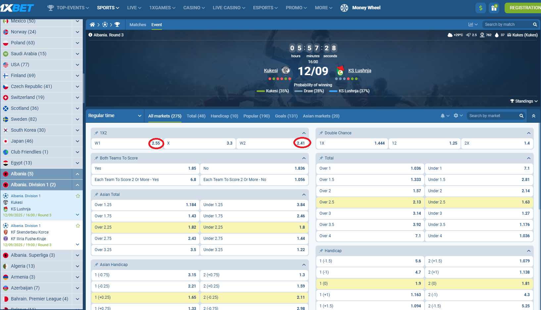Open the KS Lushnja team link
The height and width of the screenshot is (310, 541).
tap(360, 70)
